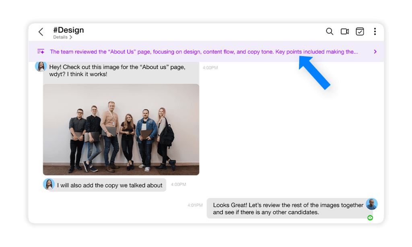Click the green seen eye indicator
Image resolution: width=412 pixels, height=247 pixels.
[370, 218]
